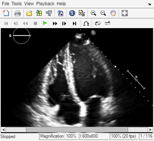Export frame to image tool icon

coord(60,13)
